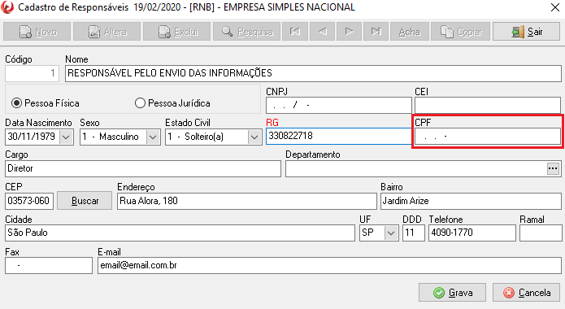Open the Pesquisa search button

[x=247, y=32]
